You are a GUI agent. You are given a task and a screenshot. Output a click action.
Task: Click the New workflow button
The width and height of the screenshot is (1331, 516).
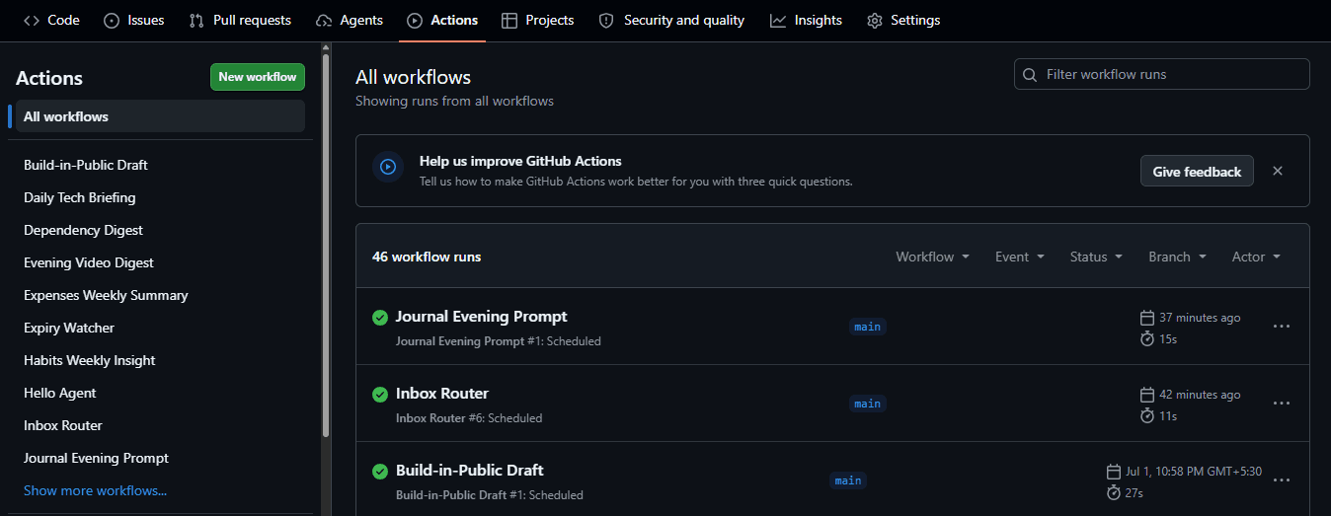tap(258, 77)
